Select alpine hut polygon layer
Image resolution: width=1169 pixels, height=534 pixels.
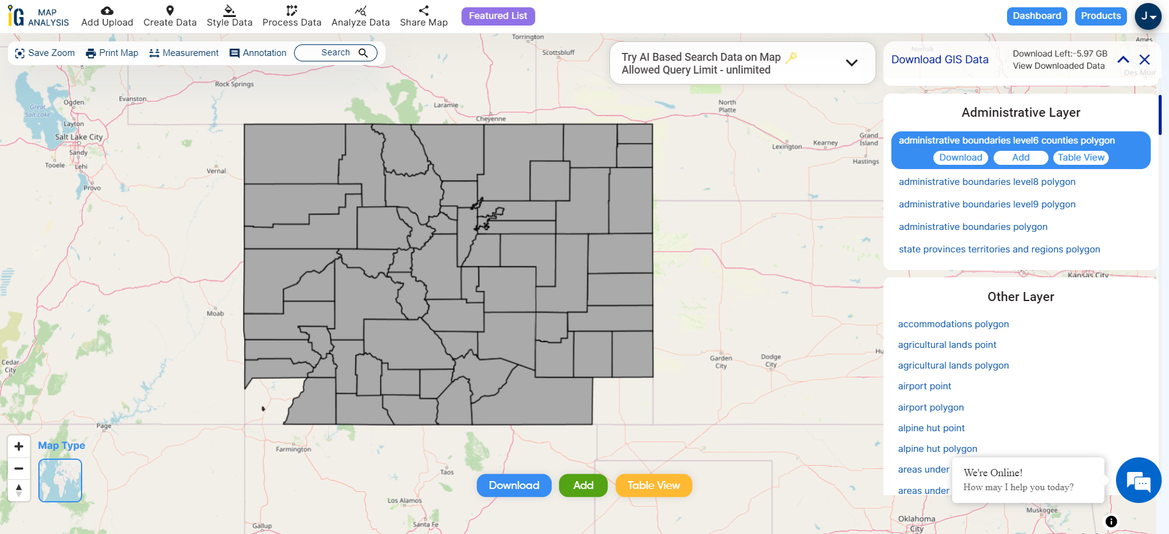click(938, 449)
